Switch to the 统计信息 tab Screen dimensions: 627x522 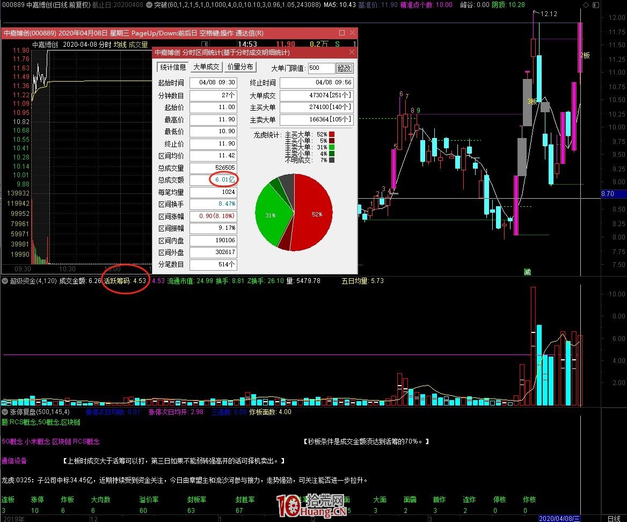tap(173, 67)
